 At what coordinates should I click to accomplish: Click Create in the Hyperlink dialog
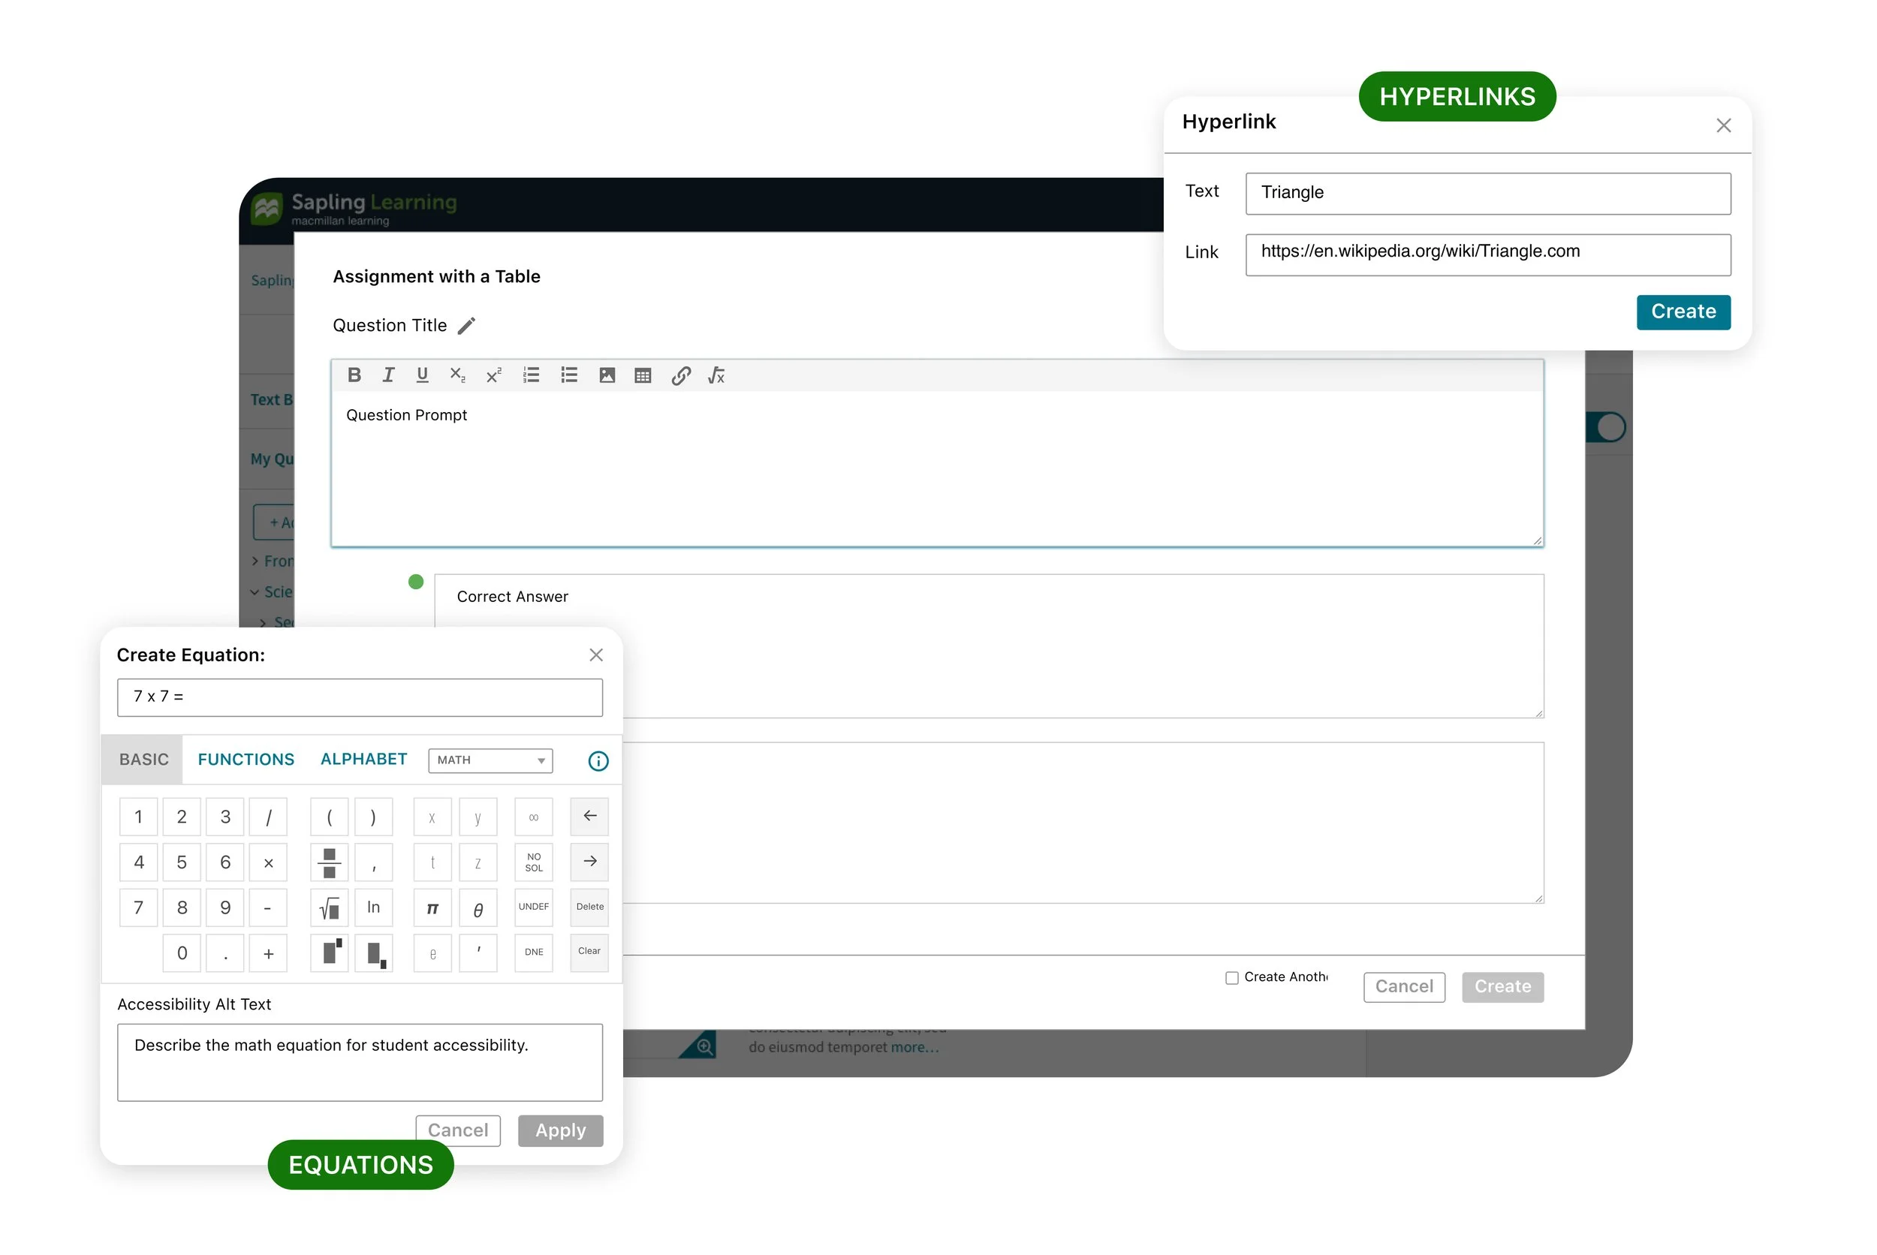point(1683,312)
